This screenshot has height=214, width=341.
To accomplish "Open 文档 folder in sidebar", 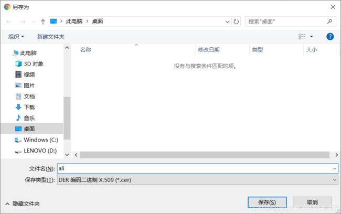I will 29,97.
